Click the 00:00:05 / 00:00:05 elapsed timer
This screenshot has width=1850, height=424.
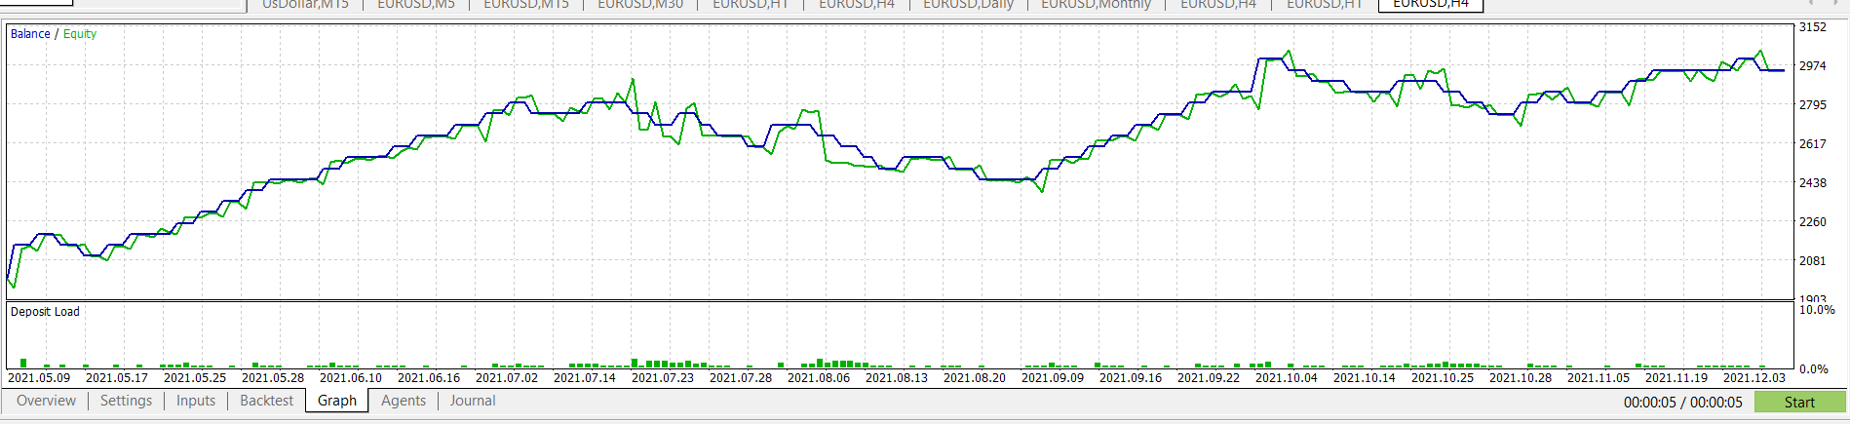1682,402
